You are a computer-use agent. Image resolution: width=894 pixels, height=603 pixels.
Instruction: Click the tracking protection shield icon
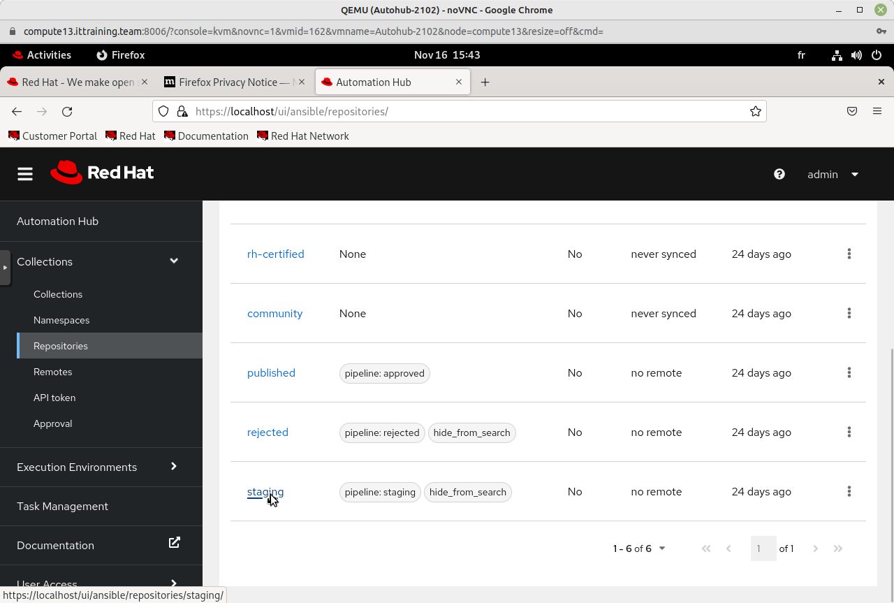(x=163, y=111)
